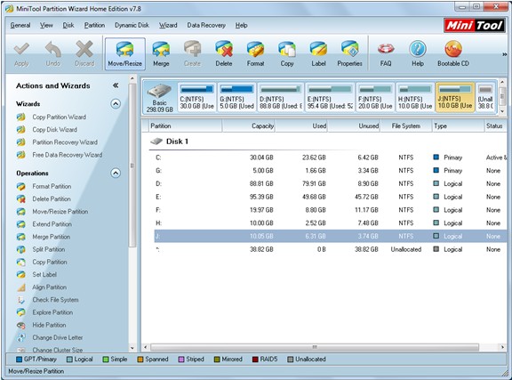Image resolution: width=512 pixels, height=380 pixels.
Task: Open the Disk menu
Action: pos(68,25)
